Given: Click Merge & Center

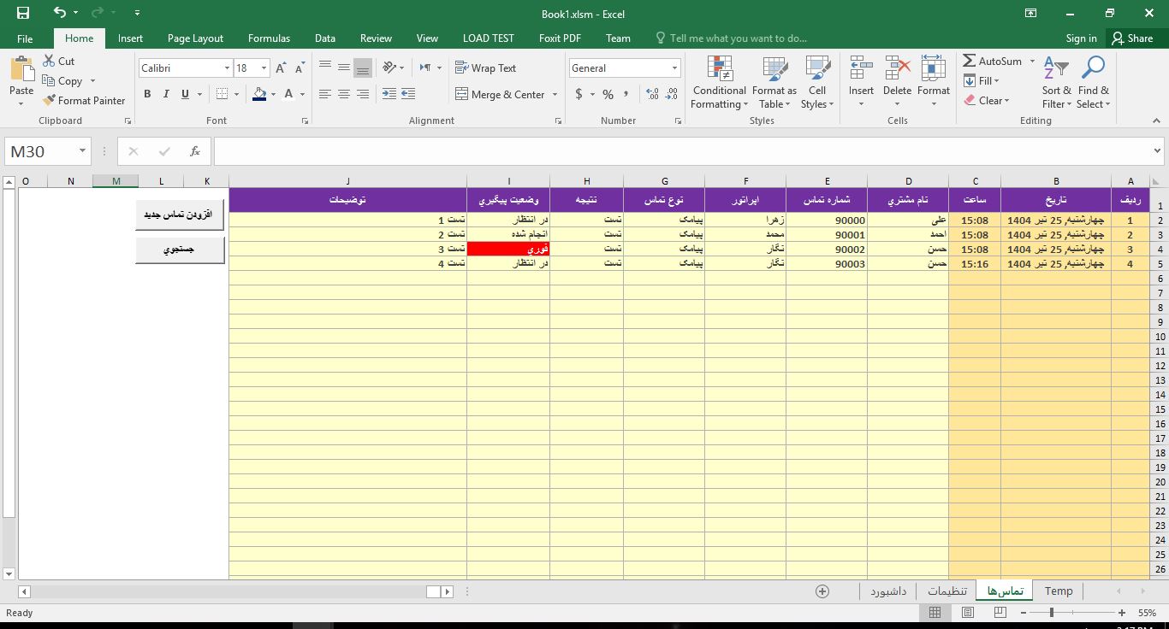Looking at the screenshot, I should 501,95.
